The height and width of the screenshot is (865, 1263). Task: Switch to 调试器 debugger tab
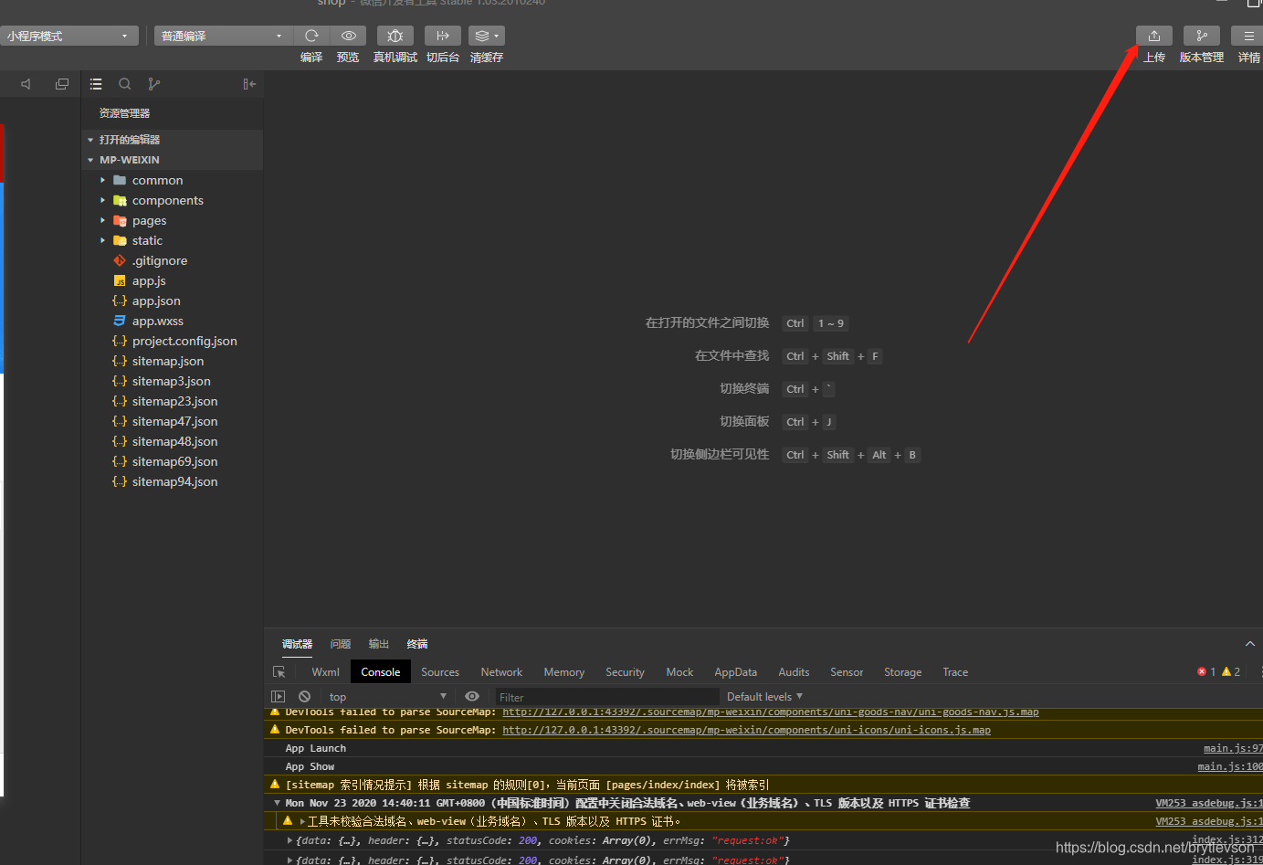tap(297, 644)
